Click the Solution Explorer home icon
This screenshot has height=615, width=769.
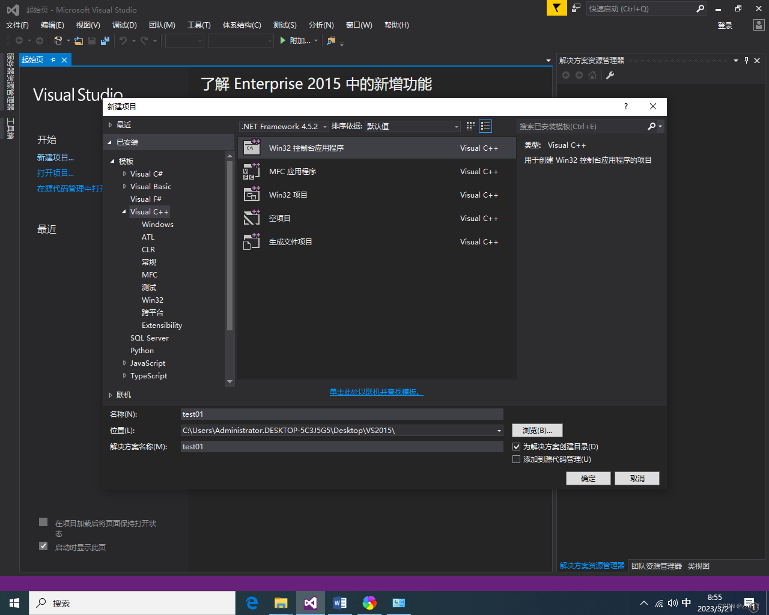pyautogui.click(x=593, y=75)
